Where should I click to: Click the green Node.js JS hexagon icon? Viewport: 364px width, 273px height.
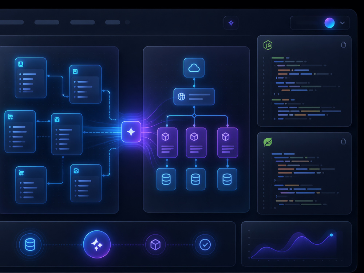pyautogui.click(x=268, y=45)
